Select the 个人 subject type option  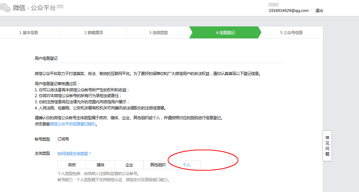187,165
